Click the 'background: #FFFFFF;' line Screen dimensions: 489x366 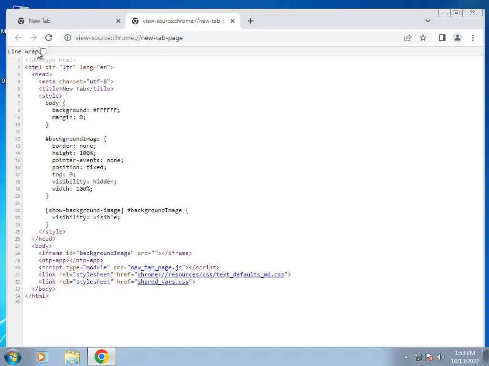pos(86,110)
